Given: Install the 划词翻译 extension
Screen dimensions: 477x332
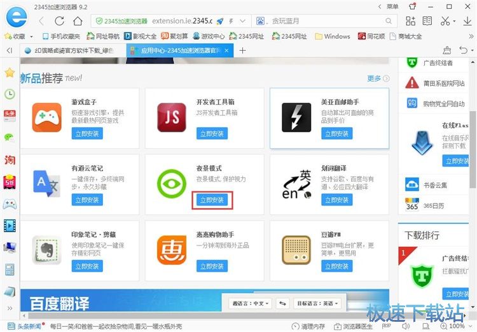Looking at the screenshot, I should 336,200.
